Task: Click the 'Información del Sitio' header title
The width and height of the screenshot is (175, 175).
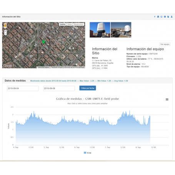Action: [11, 17]
